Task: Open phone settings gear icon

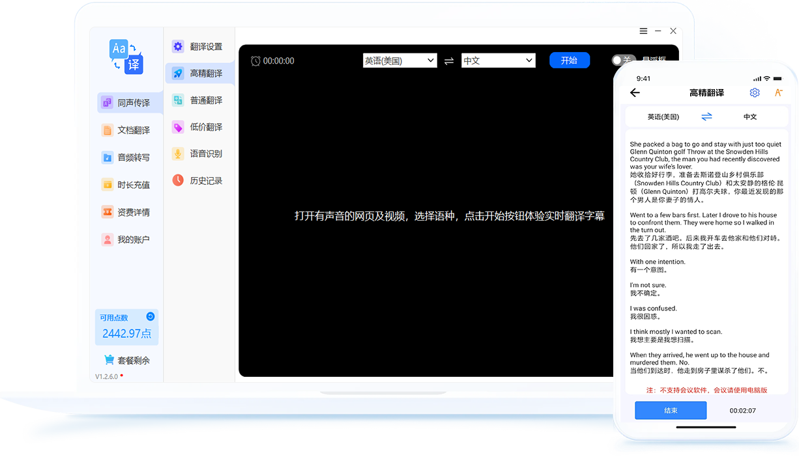Action: pos(755,93)
